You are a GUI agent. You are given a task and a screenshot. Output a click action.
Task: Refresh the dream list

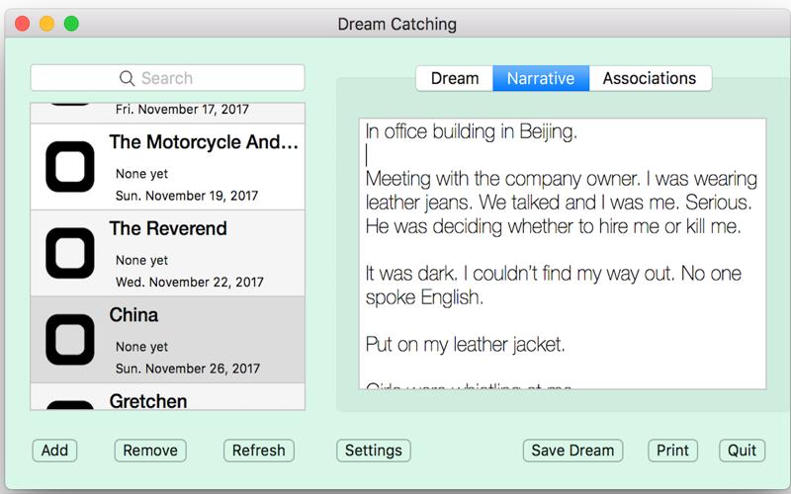click(x=259, y=451)
